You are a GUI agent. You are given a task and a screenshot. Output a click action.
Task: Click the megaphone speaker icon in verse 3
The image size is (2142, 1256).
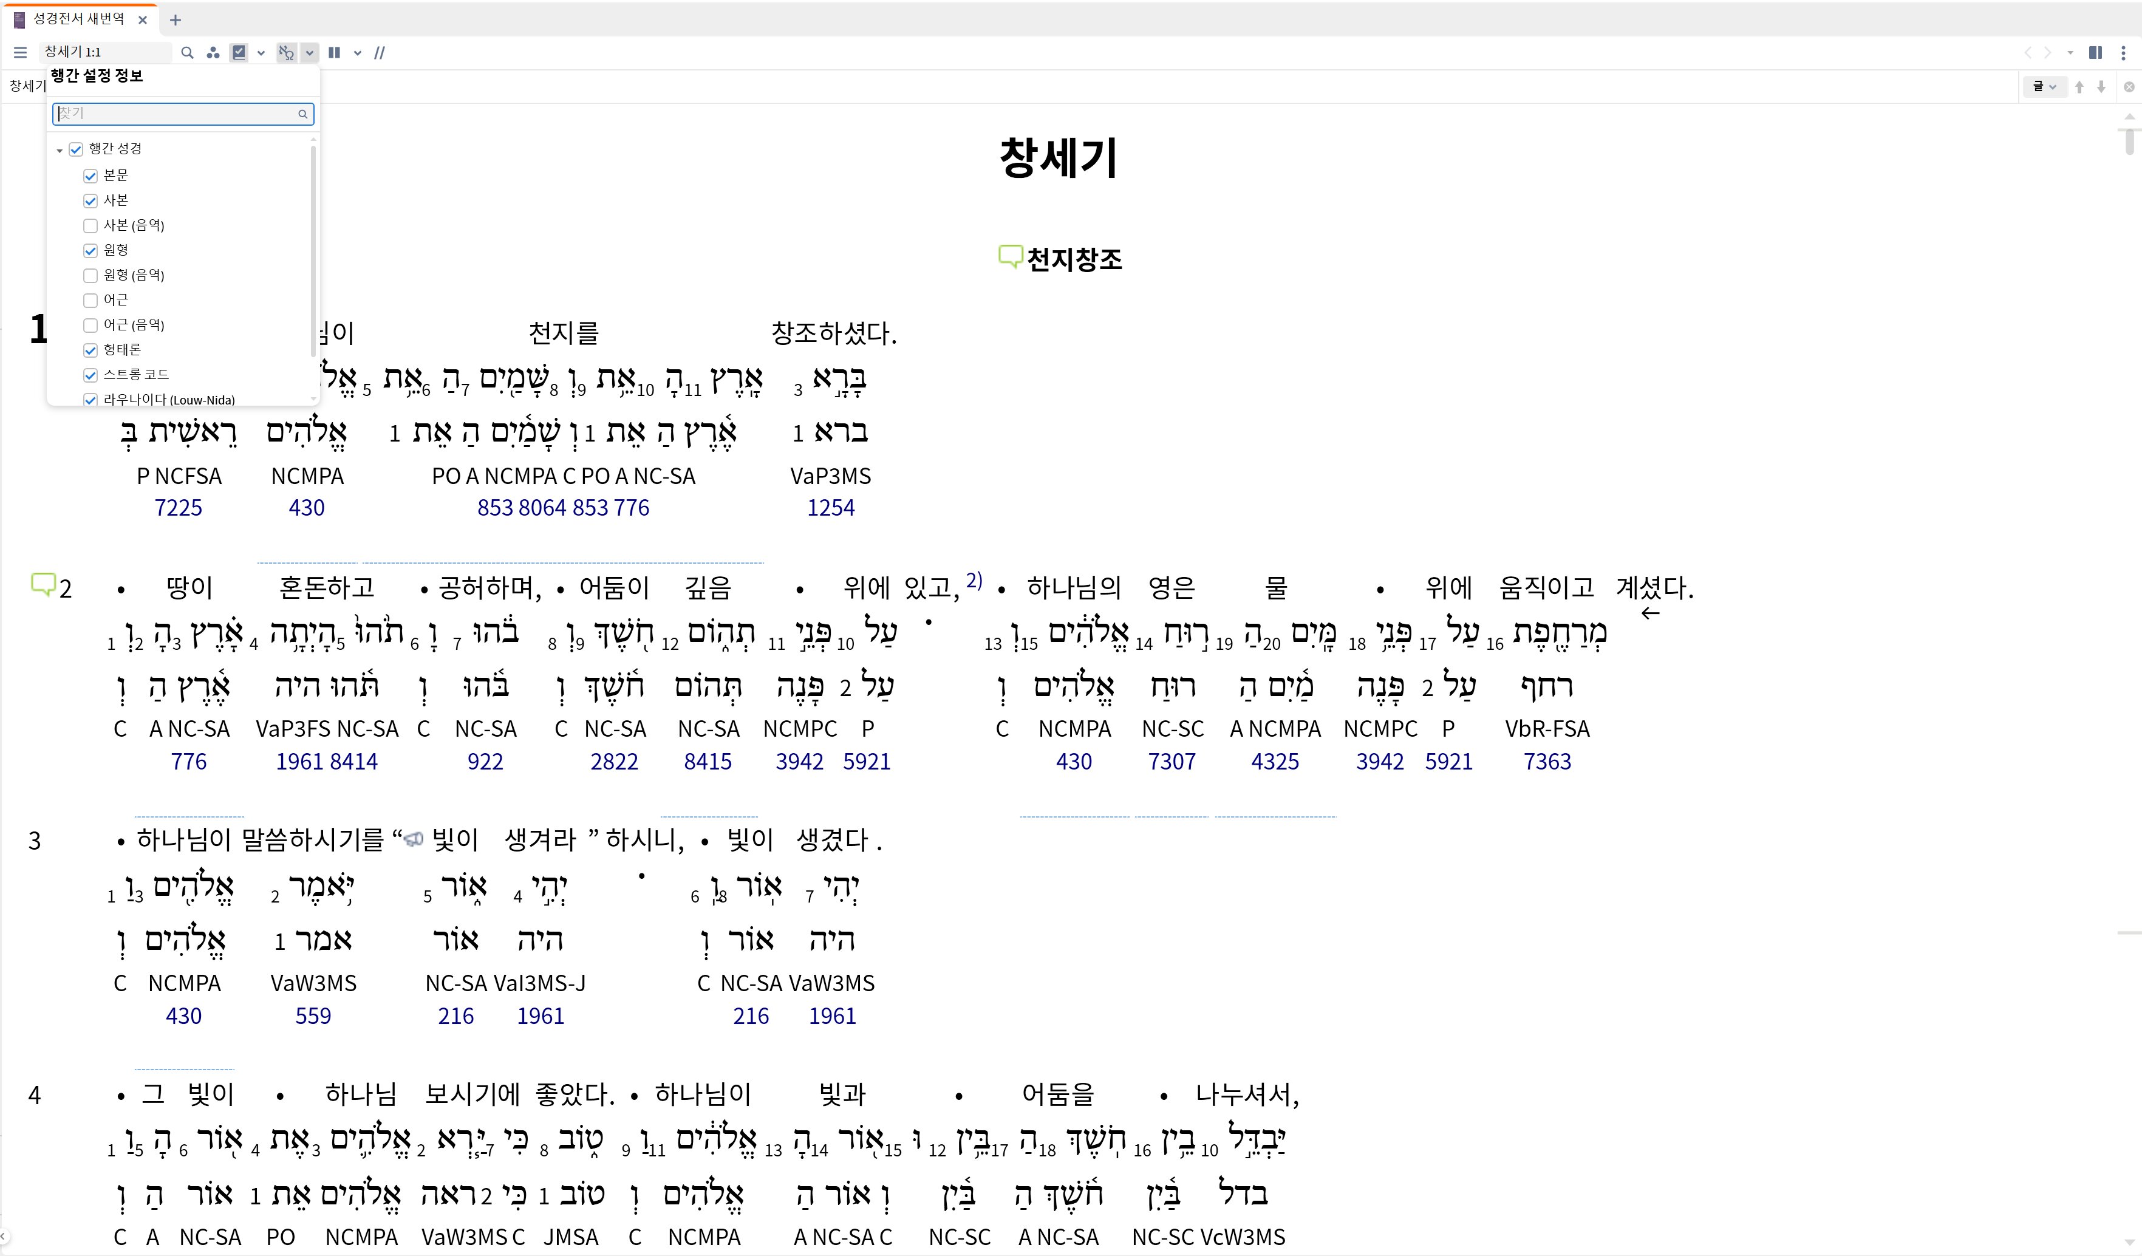click(413, 839)
